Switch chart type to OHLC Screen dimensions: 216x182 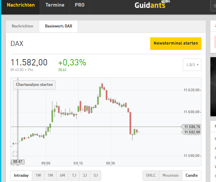(151, 175)
